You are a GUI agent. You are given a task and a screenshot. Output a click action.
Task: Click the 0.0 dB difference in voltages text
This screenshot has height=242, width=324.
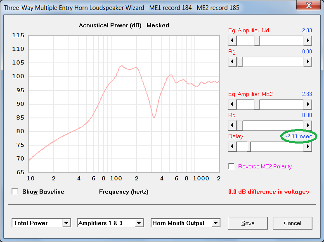click(268, 192)
